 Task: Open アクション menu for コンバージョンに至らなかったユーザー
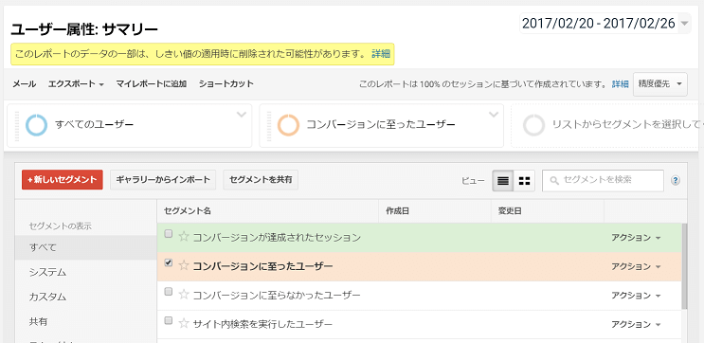pyautogui.click(x=636, y=296)
